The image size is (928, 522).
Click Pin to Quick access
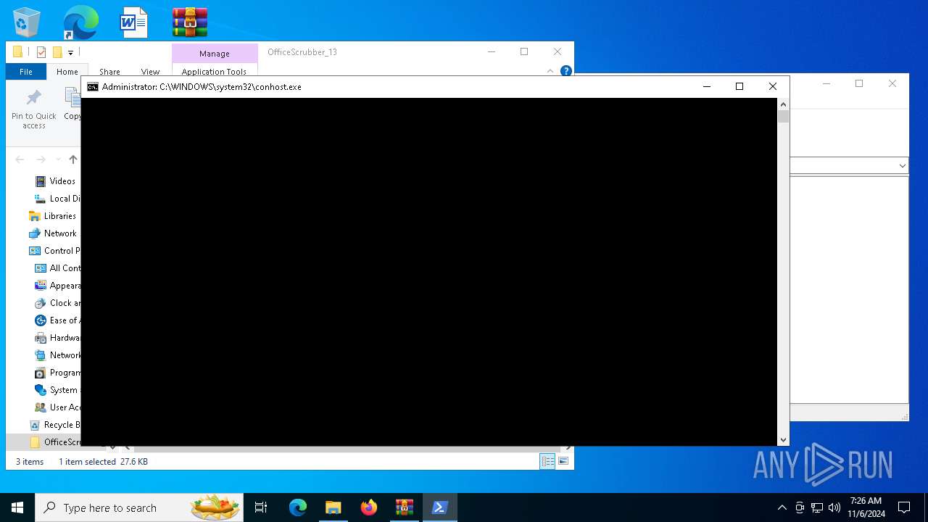click(34, 109)
